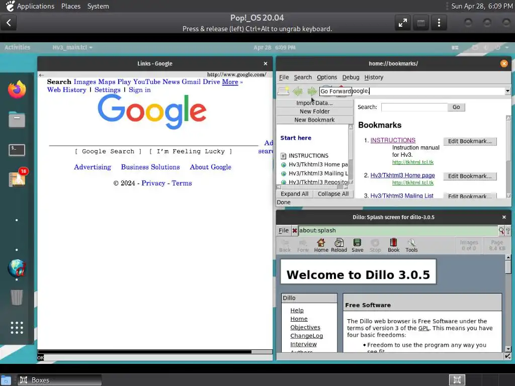
Task: Click Go next to the bookmarks Search field
Action: point(456,107)
